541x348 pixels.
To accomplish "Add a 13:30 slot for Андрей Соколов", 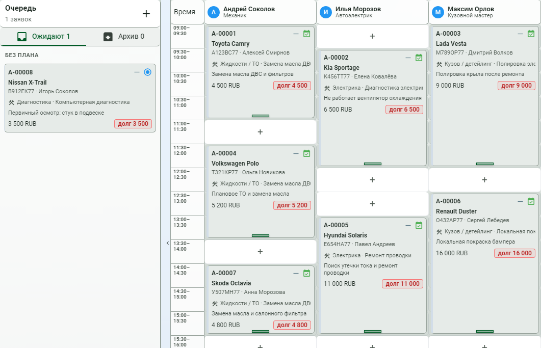I will tap(260, 252).
